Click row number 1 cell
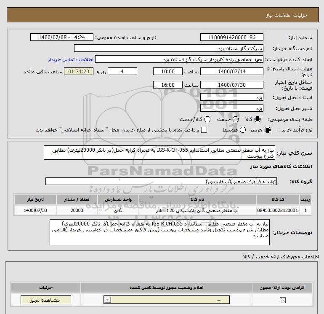Screen dimensions: 324x314 pyautogui.click(x=305, y=210)
